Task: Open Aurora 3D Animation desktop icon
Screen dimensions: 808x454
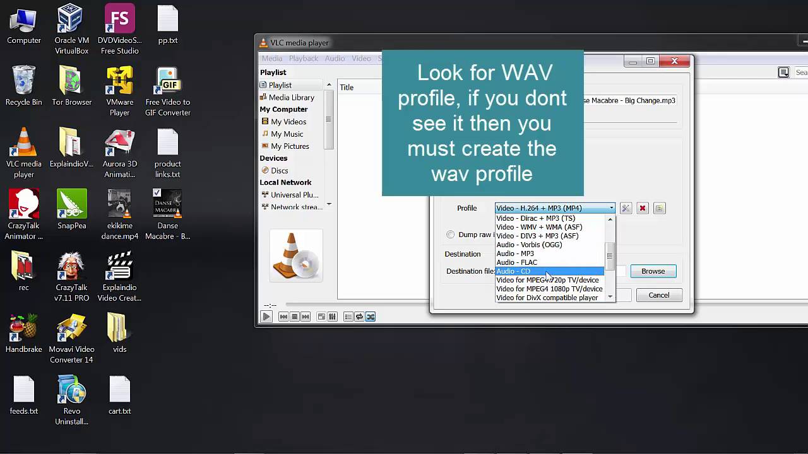Action: 119,153
